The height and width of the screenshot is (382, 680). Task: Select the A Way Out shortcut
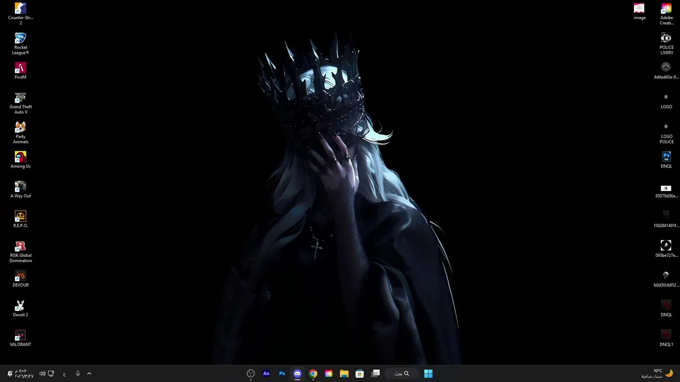pos(20,190)
